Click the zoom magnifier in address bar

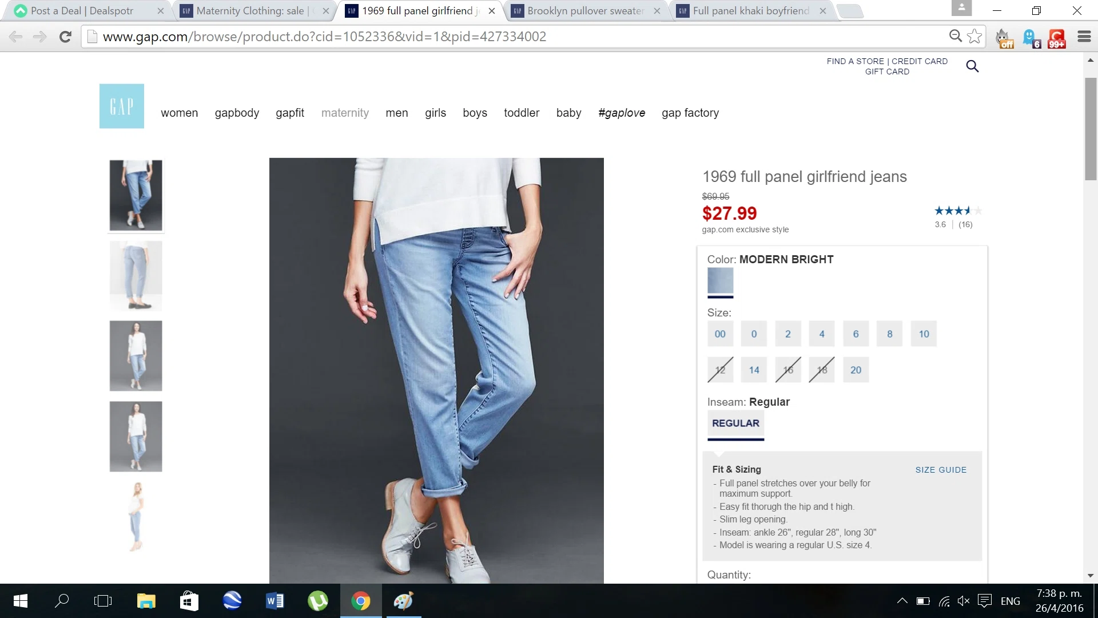[x=955, y=37]
